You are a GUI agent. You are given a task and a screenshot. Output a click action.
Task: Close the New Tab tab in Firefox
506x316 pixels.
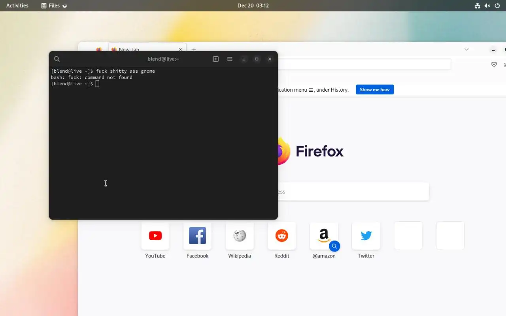tap(181, 49)
